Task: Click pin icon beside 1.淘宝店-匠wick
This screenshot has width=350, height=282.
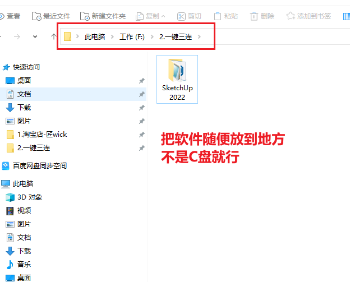Action: coord(141,135)
